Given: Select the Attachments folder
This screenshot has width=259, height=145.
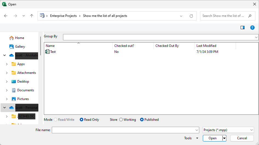Looking at the screenshot, I should pos(26,73).
